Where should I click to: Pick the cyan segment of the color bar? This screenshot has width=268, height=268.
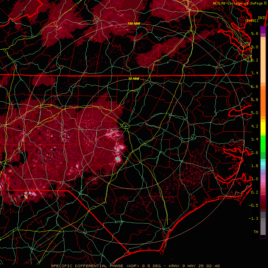tap(263, 164)
